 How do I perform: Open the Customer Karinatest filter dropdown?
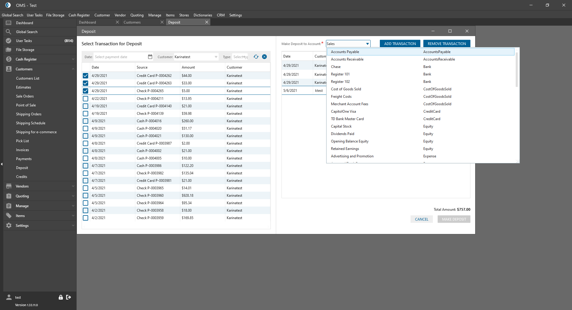[216, 57]
